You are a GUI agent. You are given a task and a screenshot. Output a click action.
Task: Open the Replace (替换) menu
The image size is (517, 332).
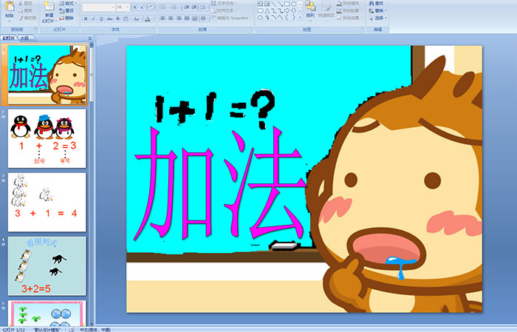coord(378,10)
